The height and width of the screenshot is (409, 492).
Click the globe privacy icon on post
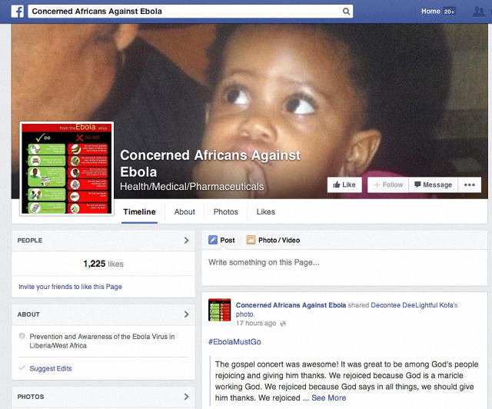pos(283,324)
